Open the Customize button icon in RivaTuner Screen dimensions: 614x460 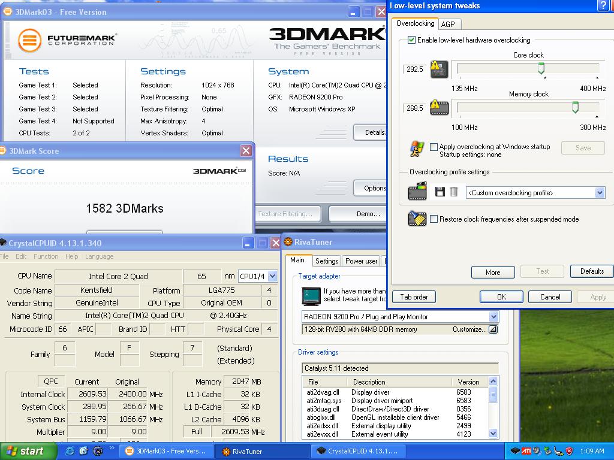493,329
